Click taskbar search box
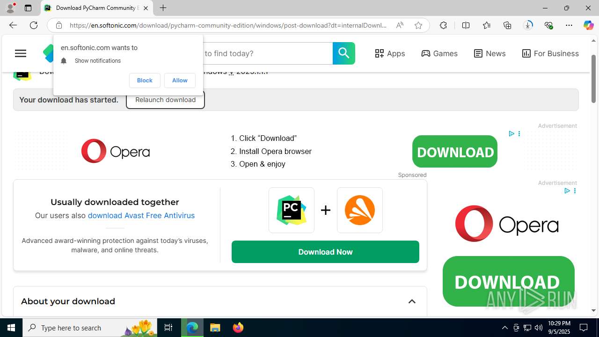The width and height of the screenshot is (599, 337). [x=91, y=328]
